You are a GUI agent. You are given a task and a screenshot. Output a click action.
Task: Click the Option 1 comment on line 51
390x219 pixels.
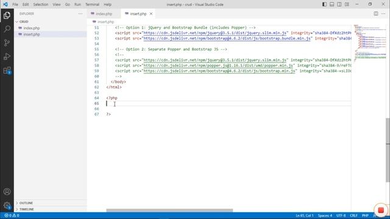185,27
